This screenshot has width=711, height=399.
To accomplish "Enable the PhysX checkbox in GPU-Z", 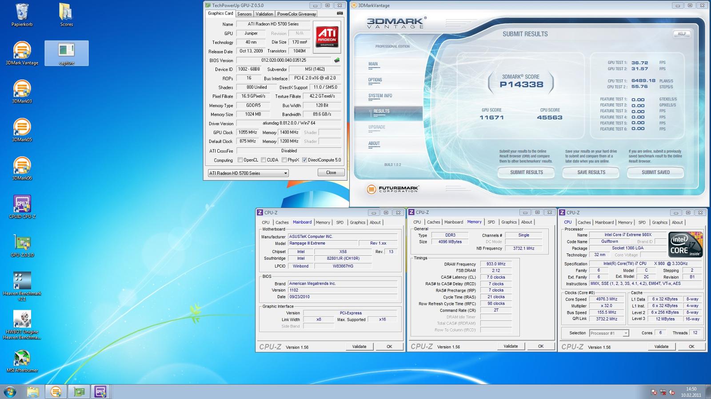I will pyautogui.click(x=284, y=160).
